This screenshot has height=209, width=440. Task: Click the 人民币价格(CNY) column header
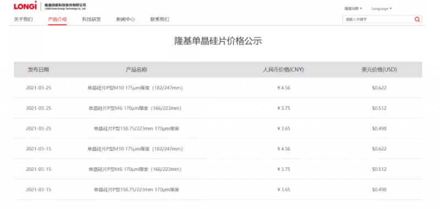click(x=283, y=70)
